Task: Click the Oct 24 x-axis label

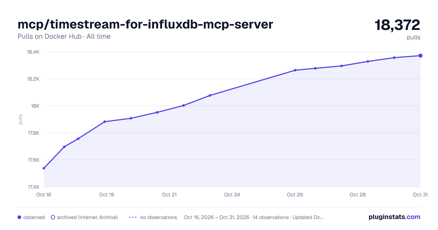Action: (232, 195)
